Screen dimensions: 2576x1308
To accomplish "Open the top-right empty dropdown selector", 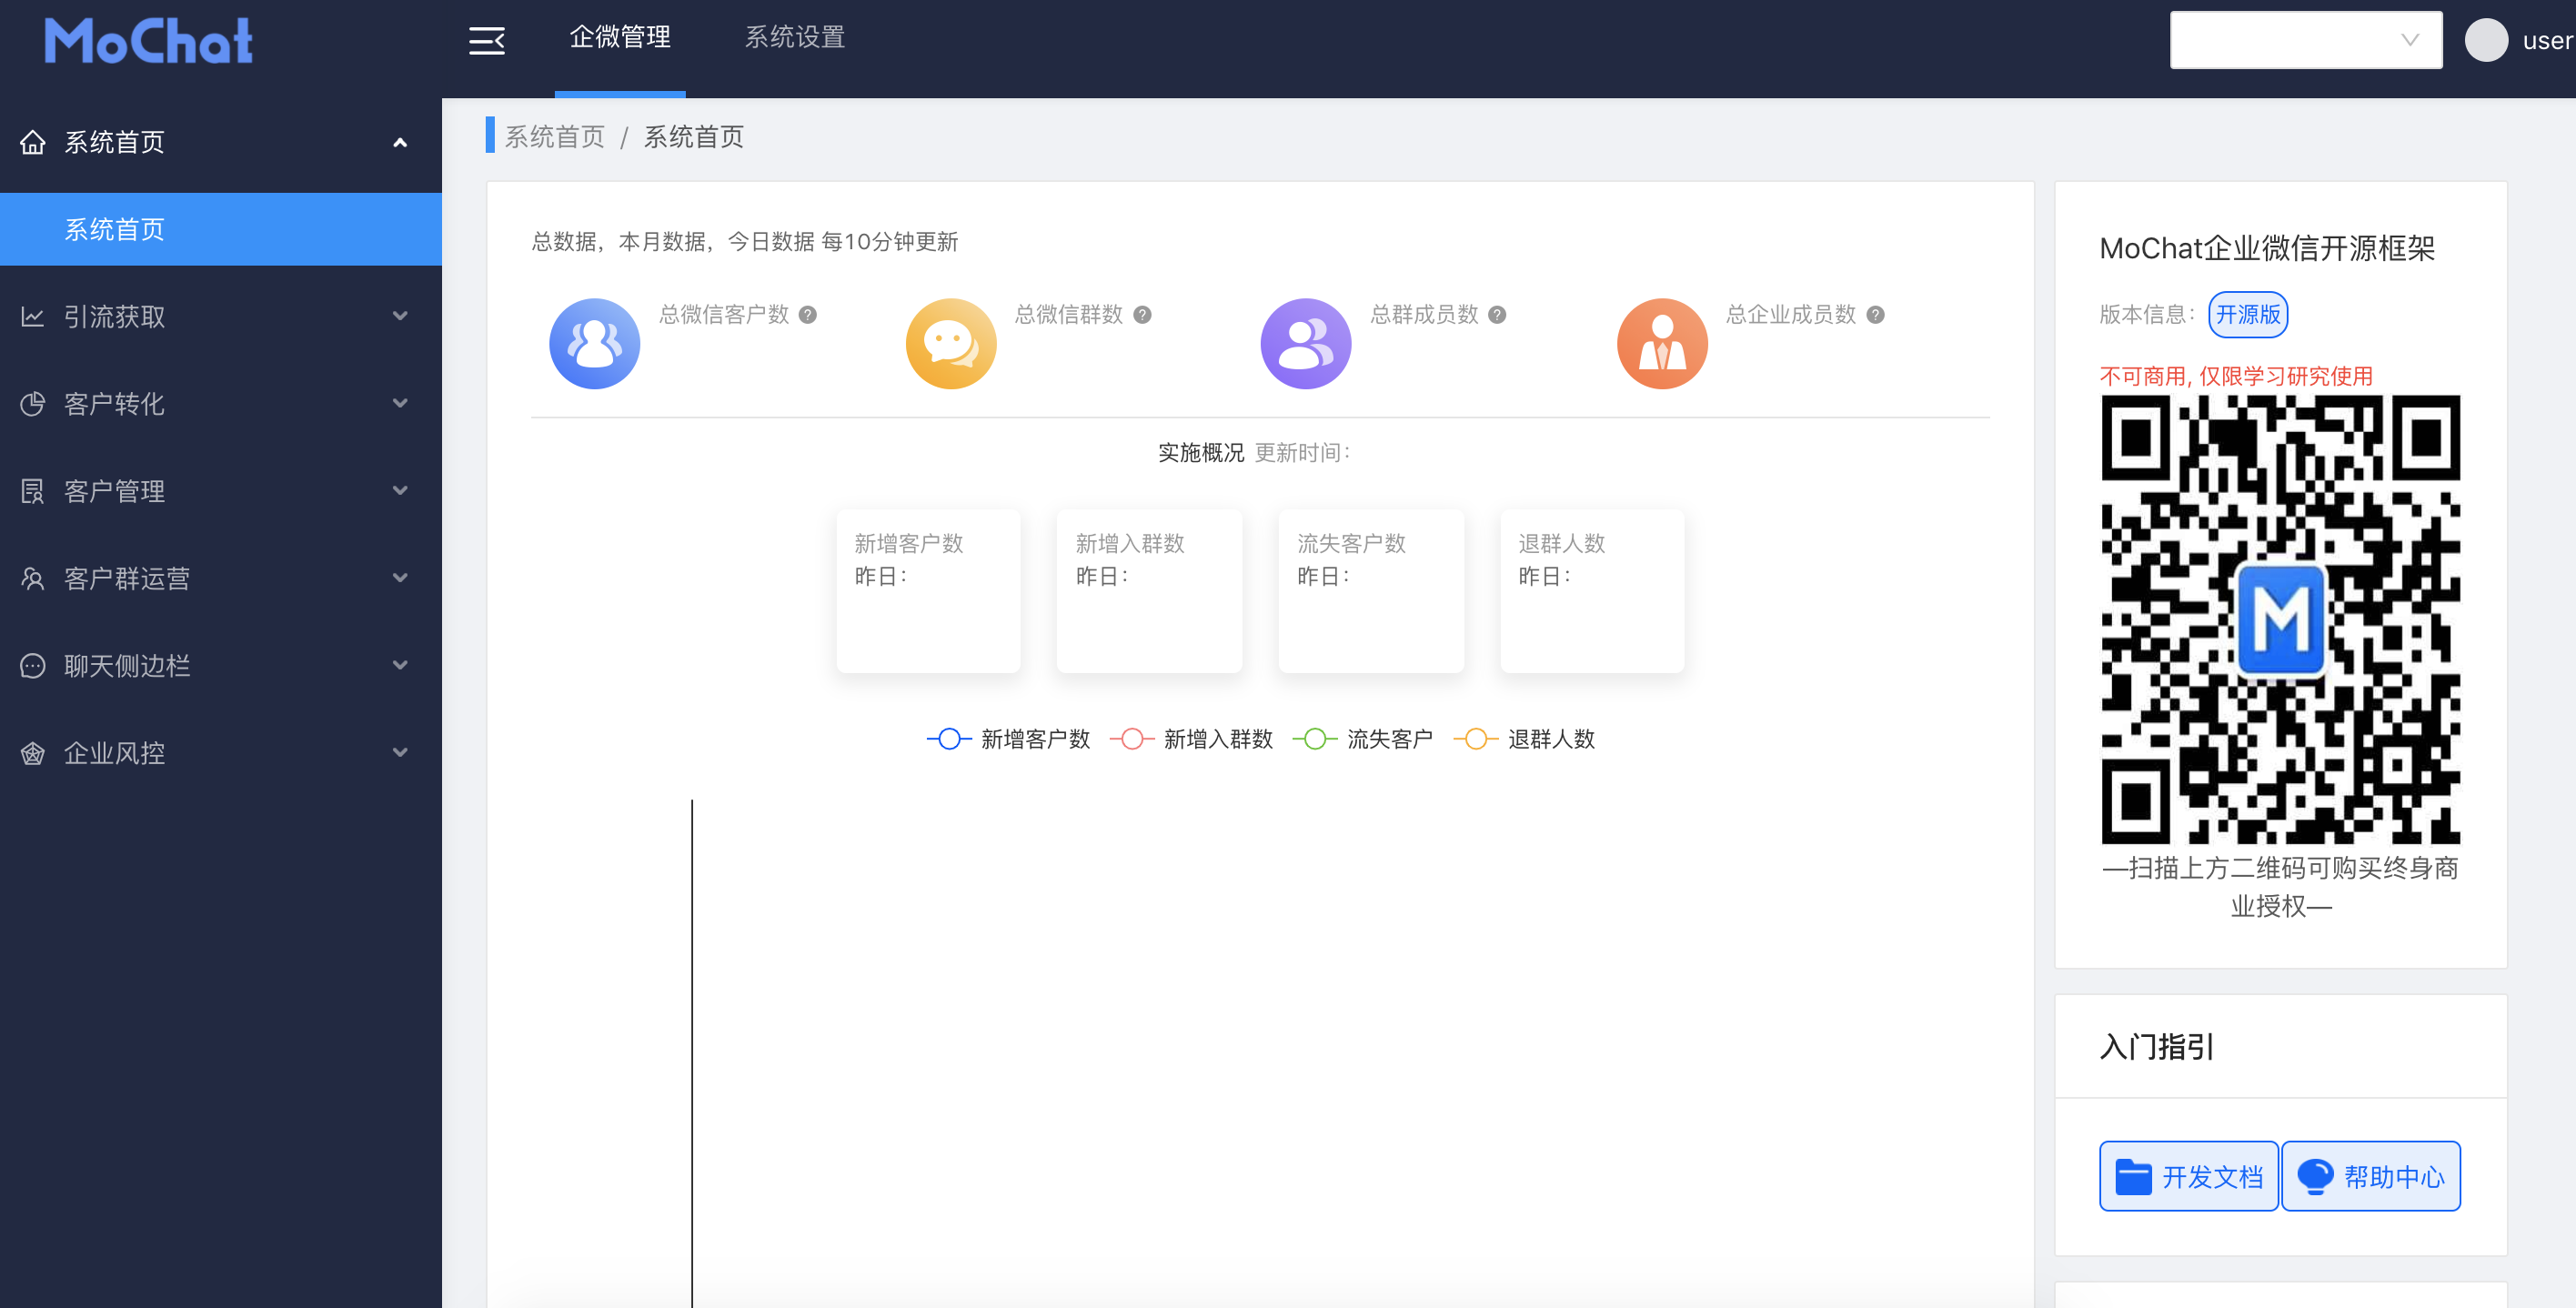I will click(x=2305, y=40).
